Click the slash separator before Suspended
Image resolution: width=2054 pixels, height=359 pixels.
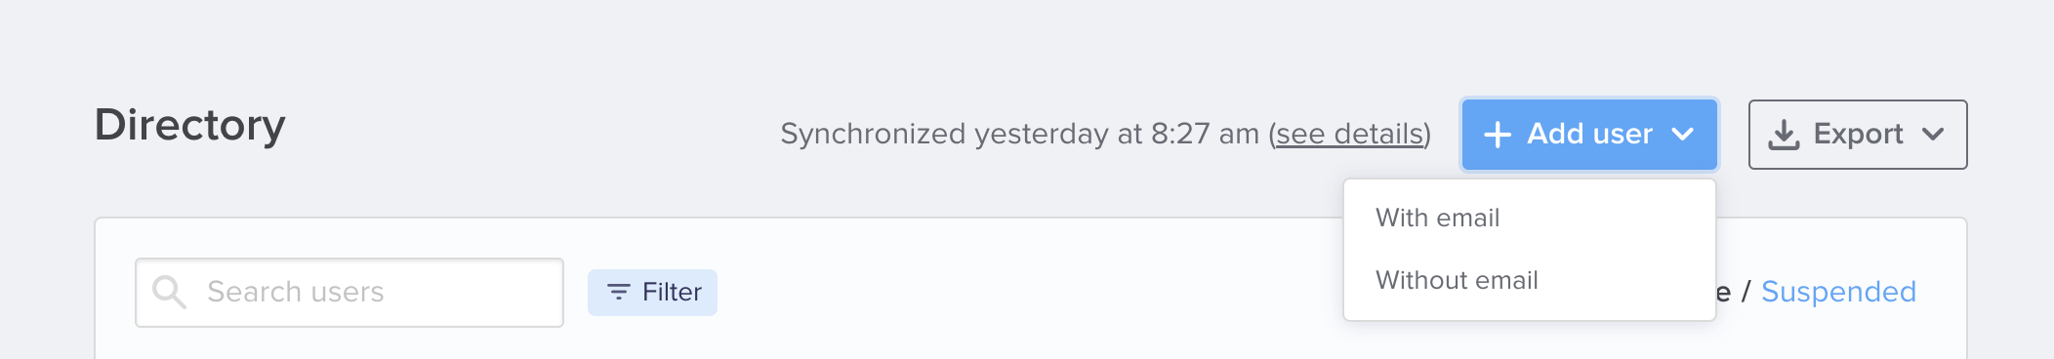(1746, 292)
